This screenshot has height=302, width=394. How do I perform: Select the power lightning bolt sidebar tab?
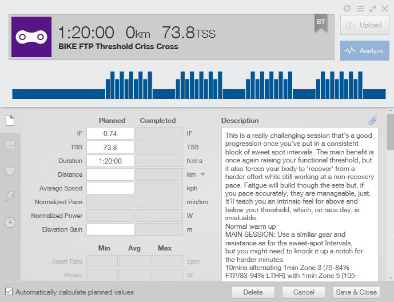point(10,197)
